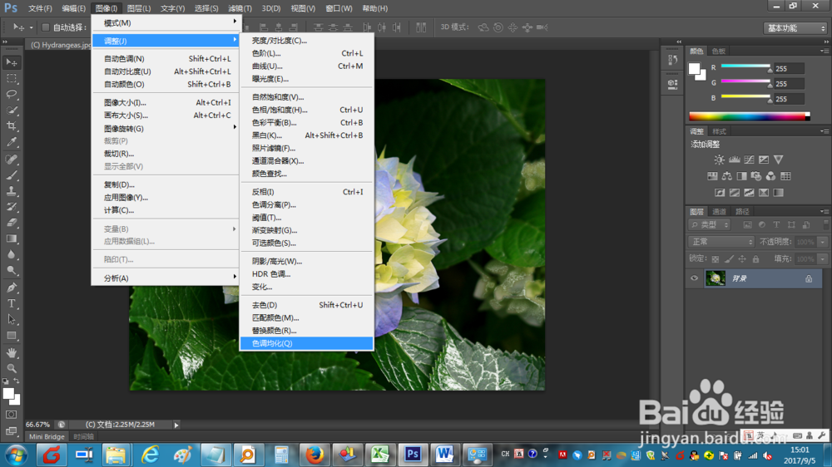Hide the 背景 layer visibility eye

click(x=694, y=278)
